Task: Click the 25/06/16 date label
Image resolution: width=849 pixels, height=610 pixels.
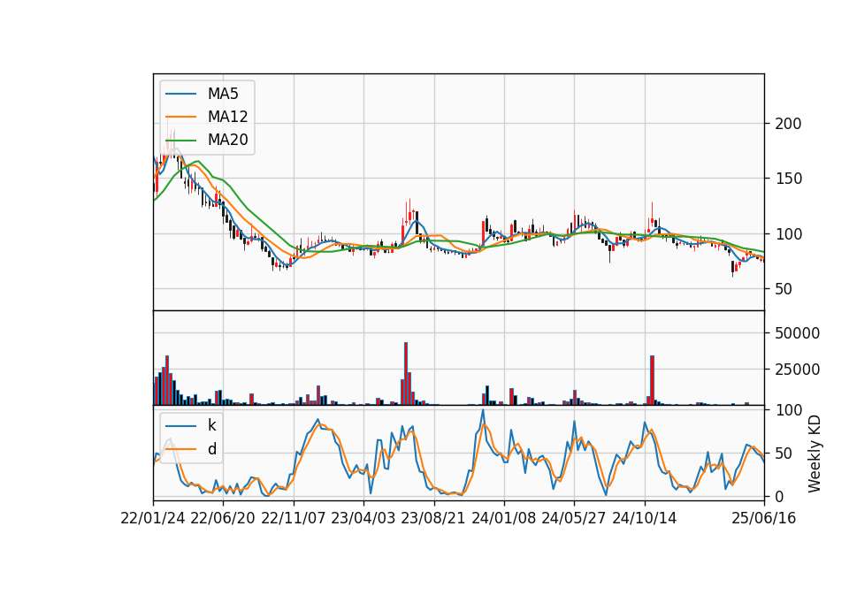Action: point(764,518)
